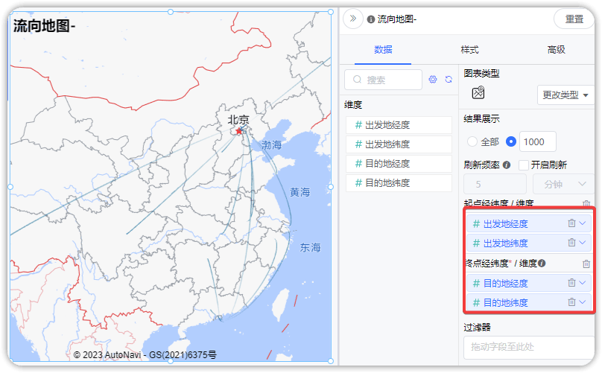The image size is (602, 373).
Task: Click the info icon beside 流向地图- title
Action: 371,19
